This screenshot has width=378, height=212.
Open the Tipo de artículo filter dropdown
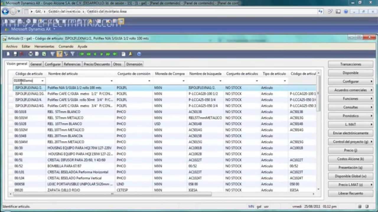pyautogui.click(x=285, y=81)
